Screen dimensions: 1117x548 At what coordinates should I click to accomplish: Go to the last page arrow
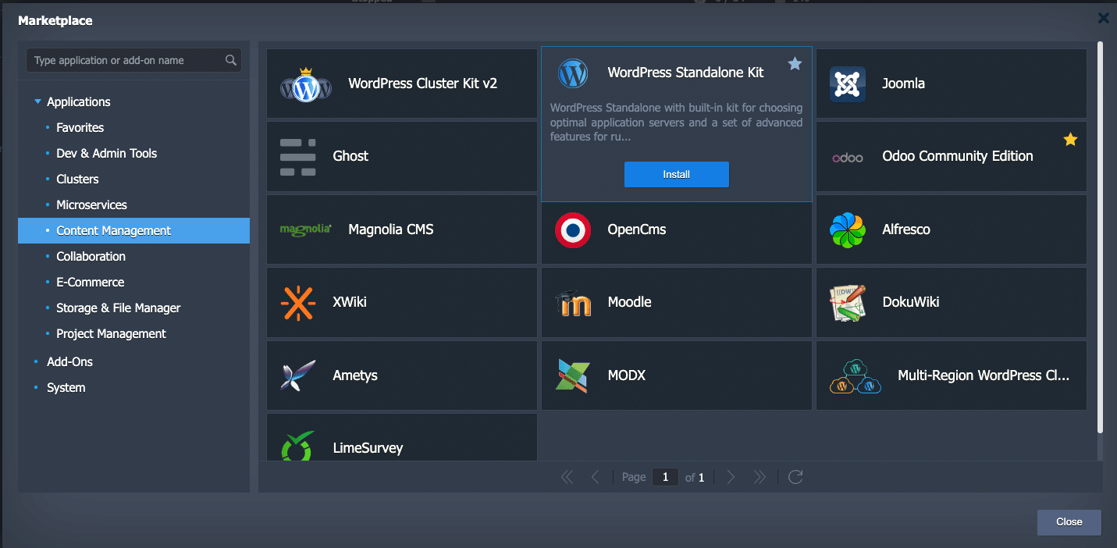759,477
